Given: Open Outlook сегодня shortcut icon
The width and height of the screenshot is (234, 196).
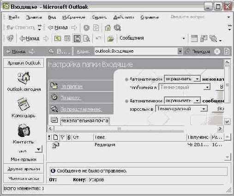Looking at the screenshot, I should click(24, 78).
